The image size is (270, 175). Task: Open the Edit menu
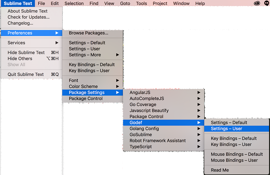55,3
